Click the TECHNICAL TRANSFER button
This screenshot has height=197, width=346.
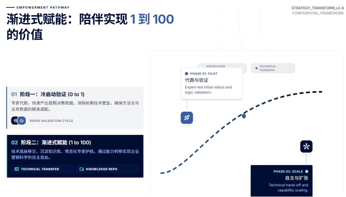43,169
